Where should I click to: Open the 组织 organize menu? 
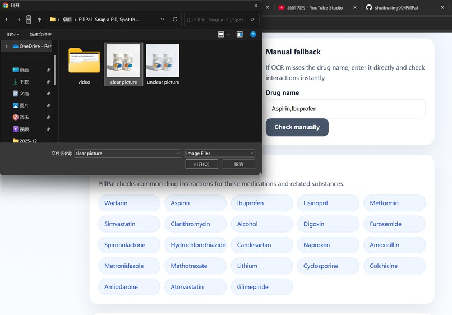click(12, 34)
